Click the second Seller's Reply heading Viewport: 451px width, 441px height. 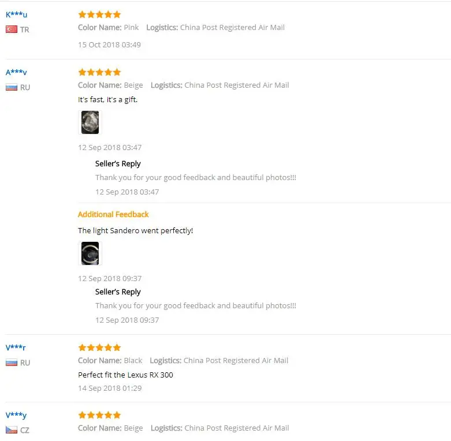(118, 292)
